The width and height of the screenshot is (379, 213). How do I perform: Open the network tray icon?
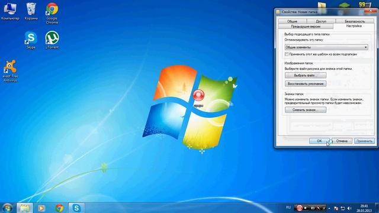coord(342,208)
